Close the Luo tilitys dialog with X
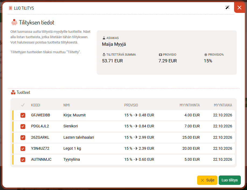Viewport: 247px width, 190px height. click(239, 8)
